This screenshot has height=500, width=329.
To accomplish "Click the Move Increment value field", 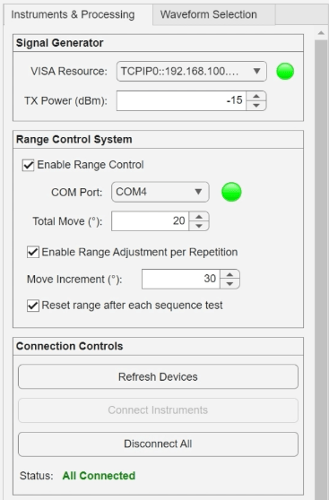I will pos(180,279).
